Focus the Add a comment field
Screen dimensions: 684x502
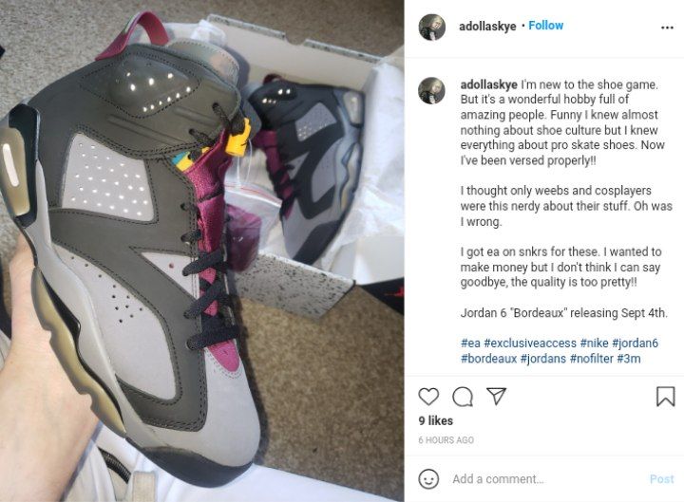point(545,479)
